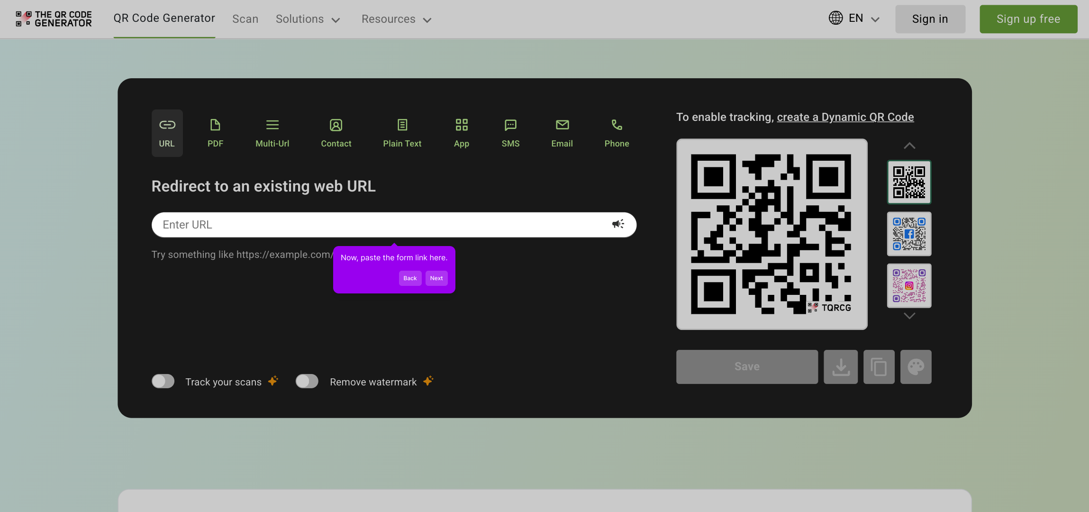Image resolution: width=1089 pixels, height=512 pixels.
Task: Select the Email QR code type
Action: point(562,133)
